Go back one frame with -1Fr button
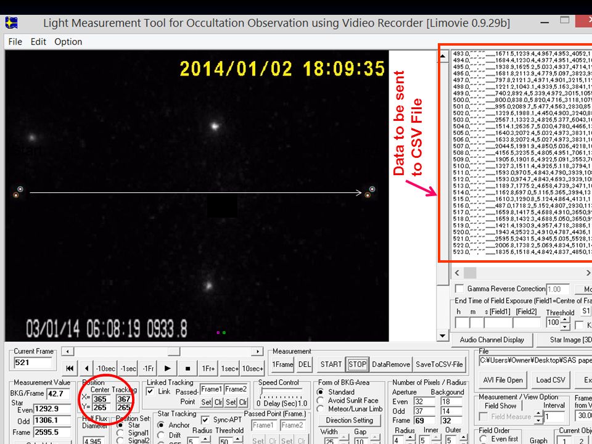The height and width of the screenshot is (444, 592). pyautogui.click(x=148, y=368)
